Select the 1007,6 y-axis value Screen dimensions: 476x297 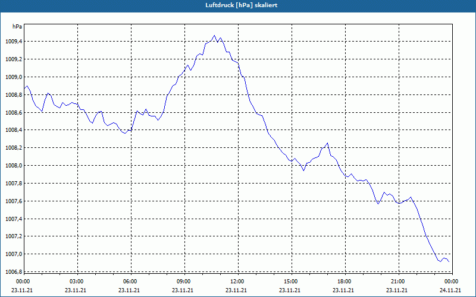pos(14,201)
